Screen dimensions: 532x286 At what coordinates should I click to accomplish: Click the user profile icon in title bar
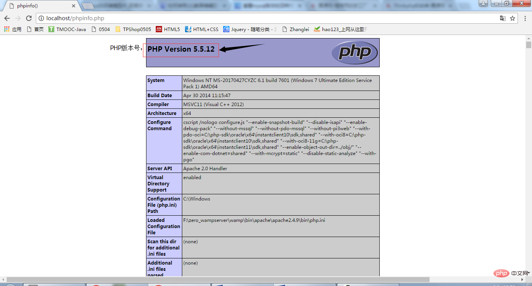[483, 3]
